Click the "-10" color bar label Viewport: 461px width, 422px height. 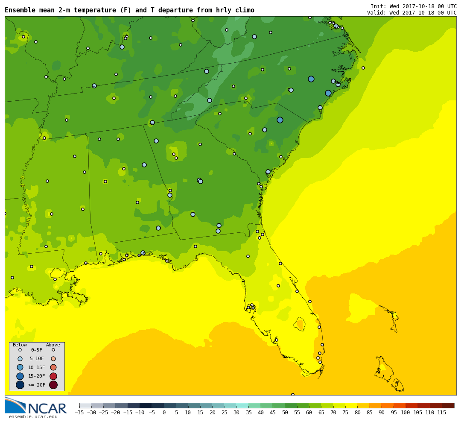point(140,413)
